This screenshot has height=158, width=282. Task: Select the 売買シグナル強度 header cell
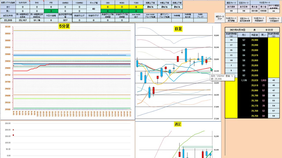click(8, 3)
